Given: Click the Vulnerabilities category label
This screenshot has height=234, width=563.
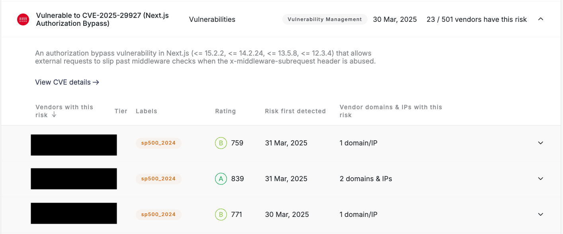Looking at the screenshot, I should pos(212,19).
